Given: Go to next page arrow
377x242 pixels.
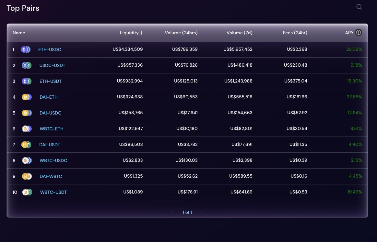Looking at the screenshot, I should 201,212.
